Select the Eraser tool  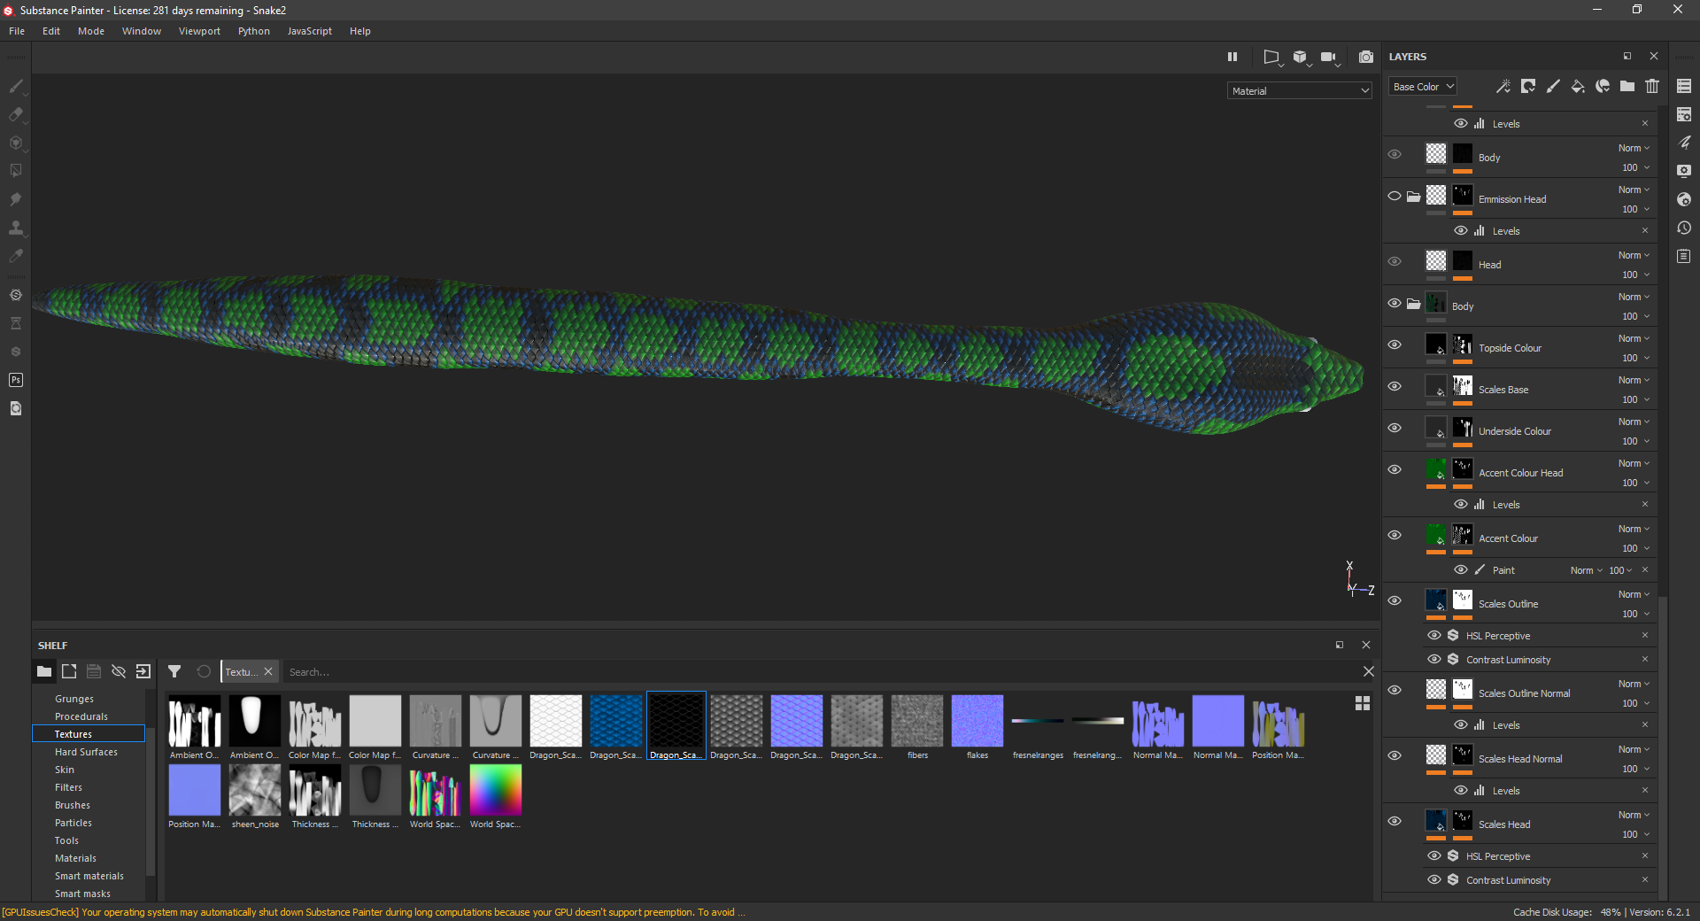(16, 115)
